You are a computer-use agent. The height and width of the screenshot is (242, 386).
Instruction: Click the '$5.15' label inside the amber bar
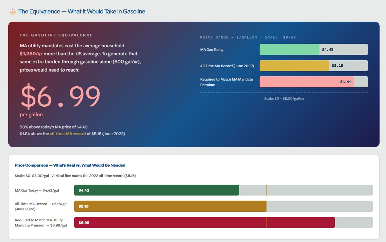[84, 206]
